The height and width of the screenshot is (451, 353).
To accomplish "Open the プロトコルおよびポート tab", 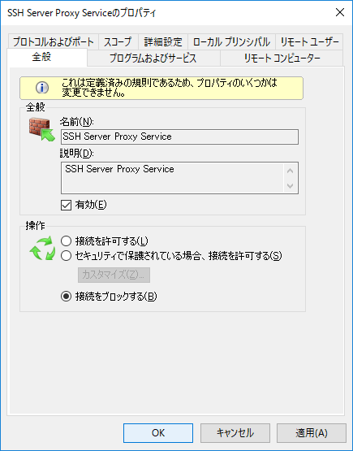I will click(x=54, y=42).
